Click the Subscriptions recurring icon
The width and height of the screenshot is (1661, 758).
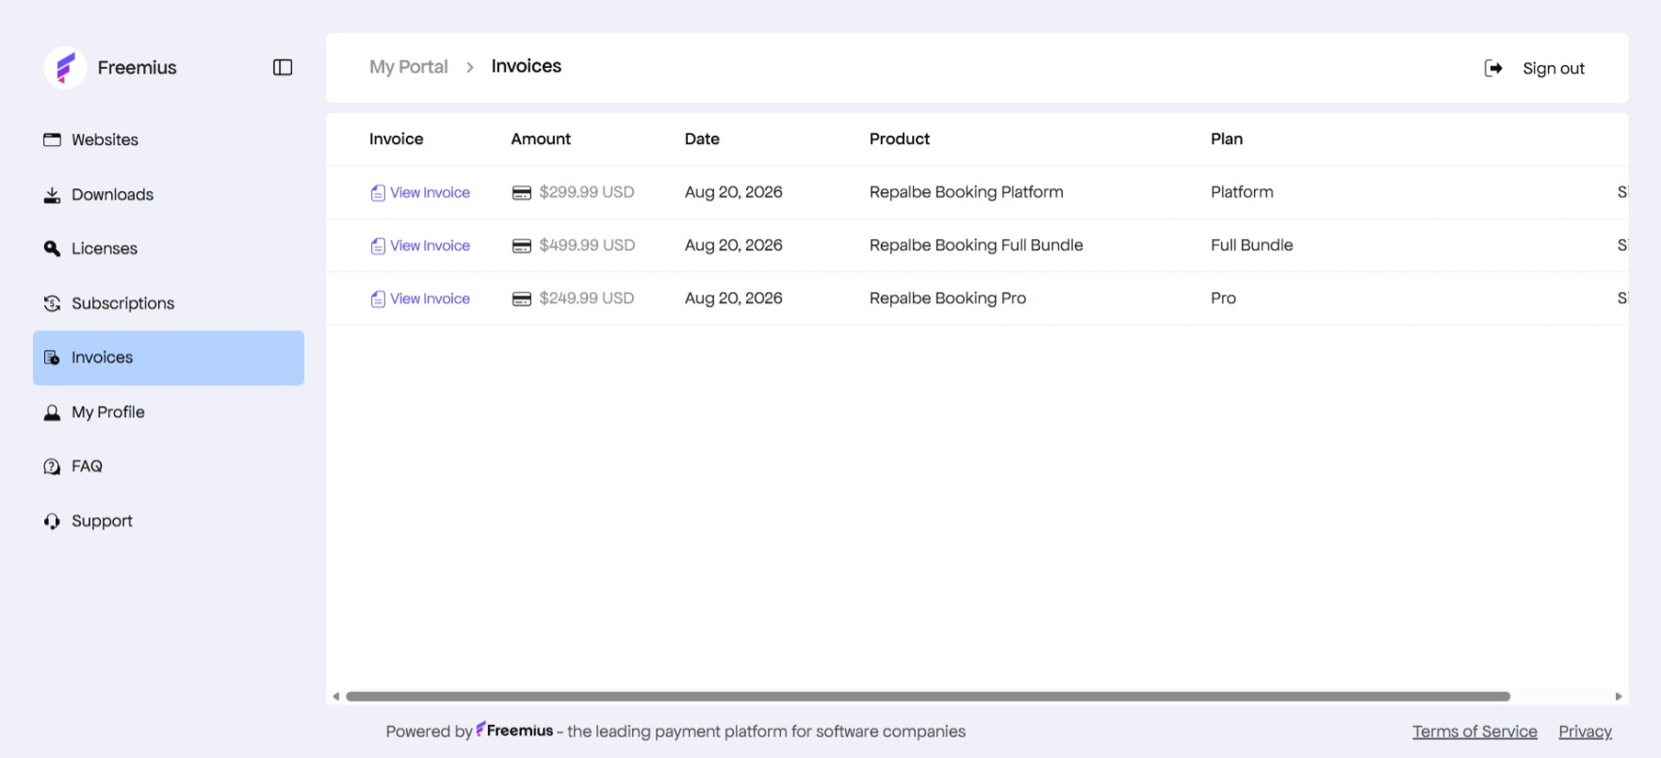(52, 303)
